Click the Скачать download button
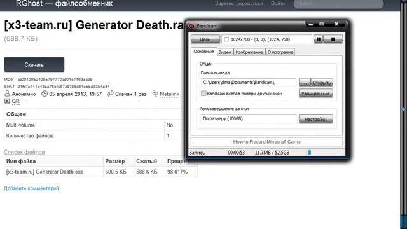 34,64
